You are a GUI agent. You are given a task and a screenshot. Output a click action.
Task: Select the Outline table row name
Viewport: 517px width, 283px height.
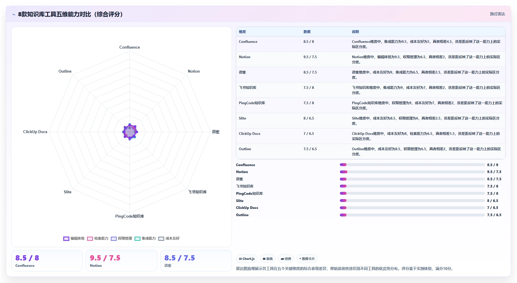(245, 149)
